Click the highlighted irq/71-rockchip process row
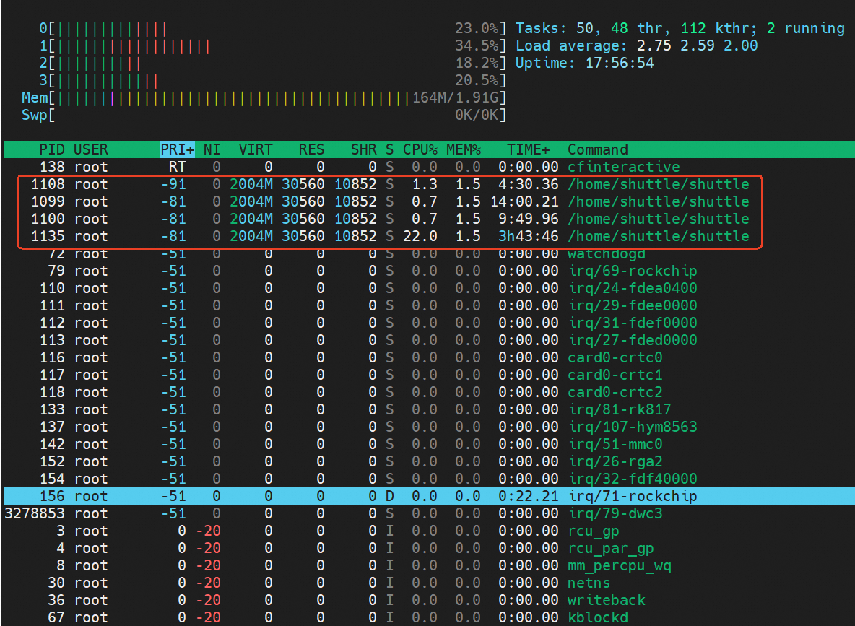This screenshot has height=626, width=855. pos(429,496)
